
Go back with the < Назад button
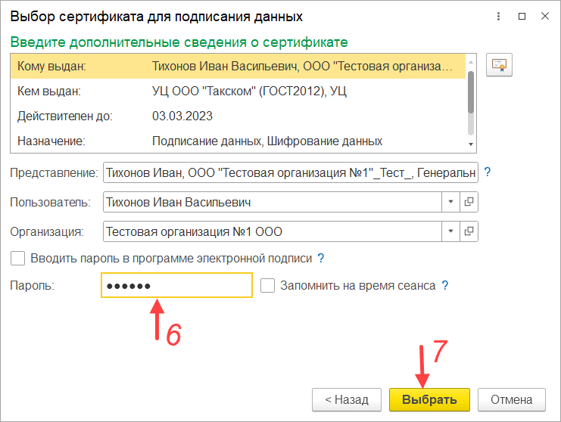[346, 399]
